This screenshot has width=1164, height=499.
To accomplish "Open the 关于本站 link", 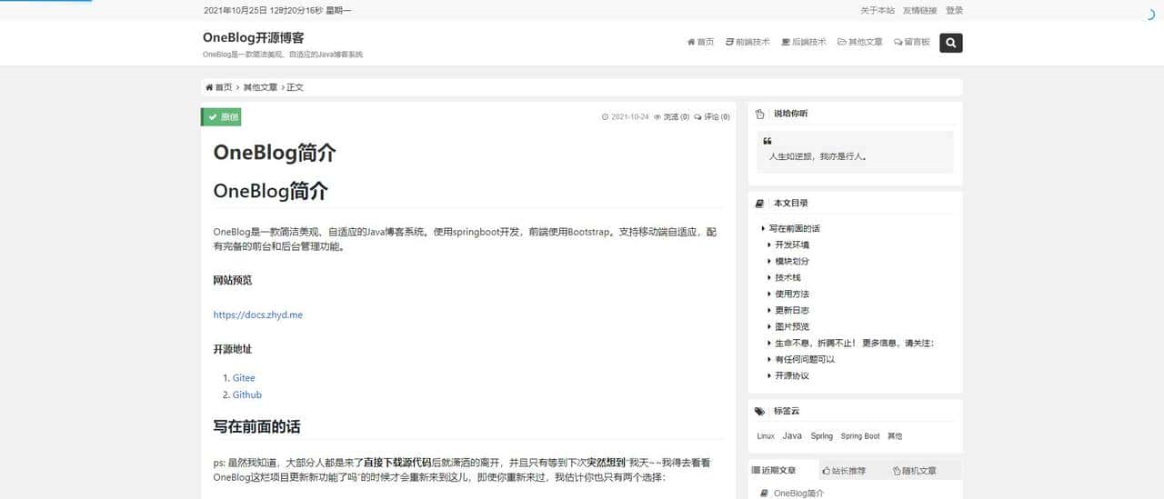I will click(878, 11).
